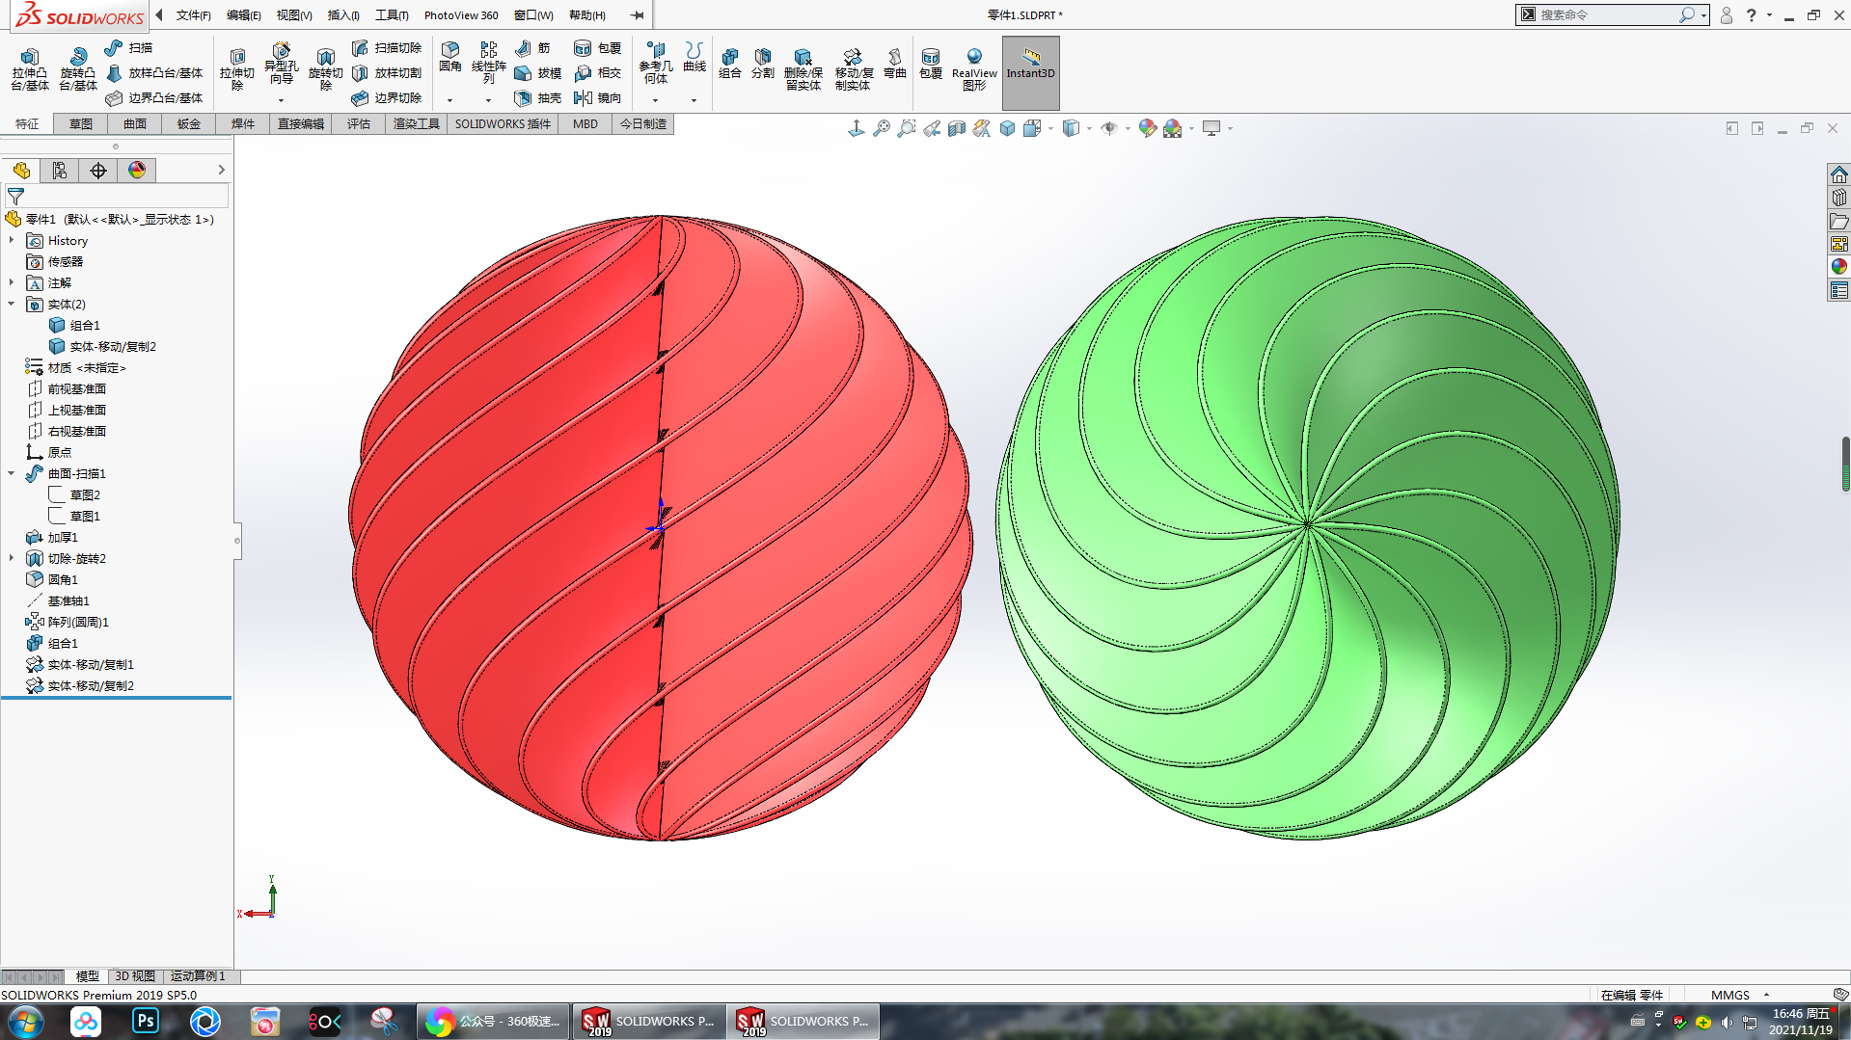Select the Swept Cut (扫描切除) tool
Screen dimensions: 1851x1040
pos(387,47)
